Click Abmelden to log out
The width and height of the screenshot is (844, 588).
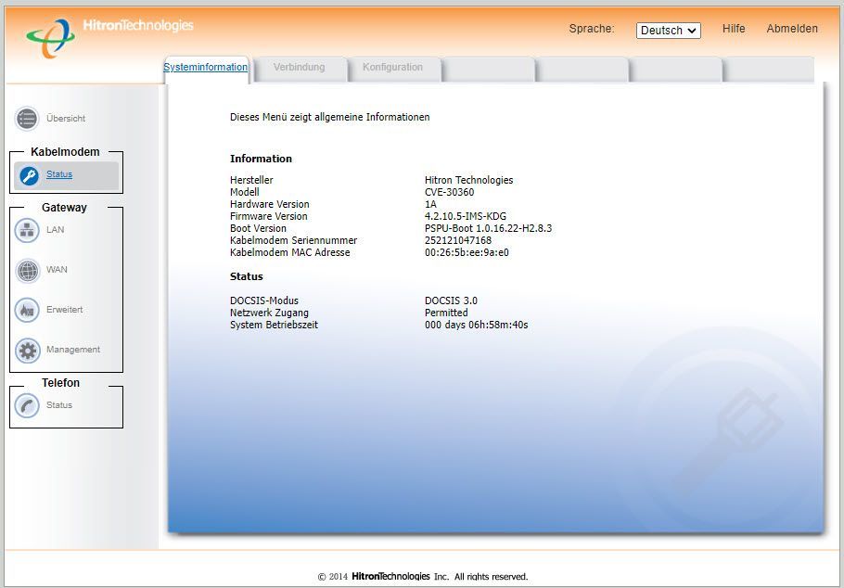792,29
